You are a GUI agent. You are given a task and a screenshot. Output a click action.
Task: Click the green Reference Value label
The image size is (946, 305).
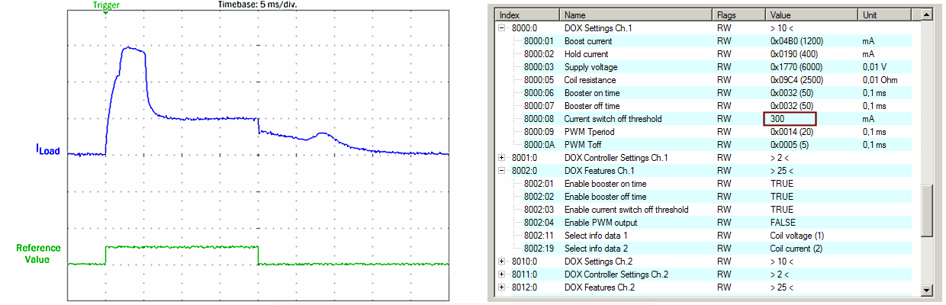(x=37, y=254)
